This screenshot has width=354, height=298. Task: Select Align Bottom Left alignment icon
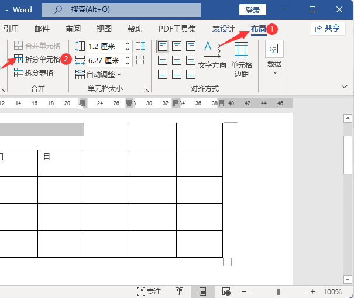(163, 74)
